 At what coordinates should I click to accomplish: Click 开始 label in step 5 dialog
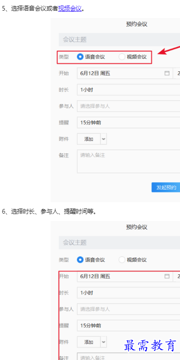point(64,74)
